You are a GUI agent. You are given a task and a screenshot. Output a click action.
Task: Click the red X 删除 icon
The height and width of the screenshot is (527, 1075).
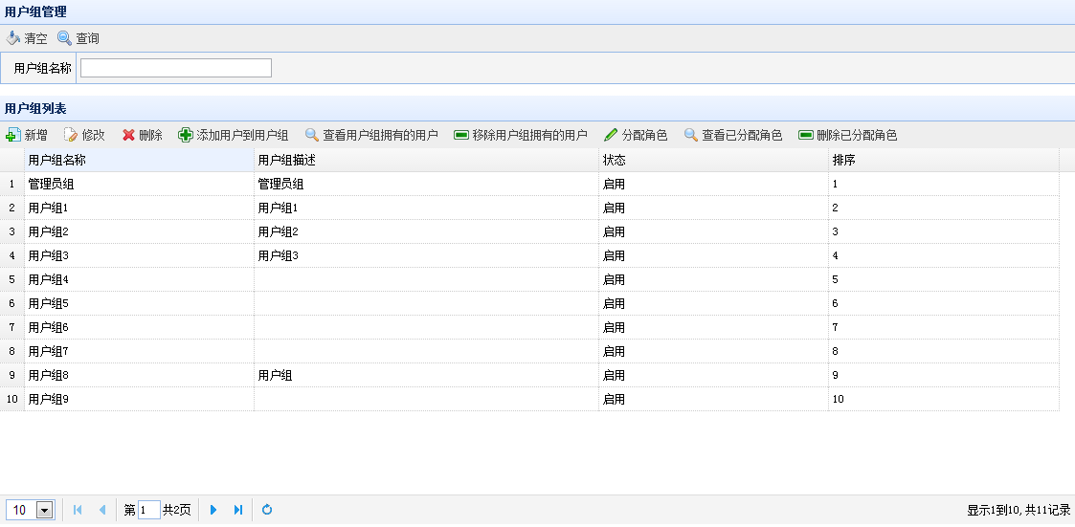128,135
